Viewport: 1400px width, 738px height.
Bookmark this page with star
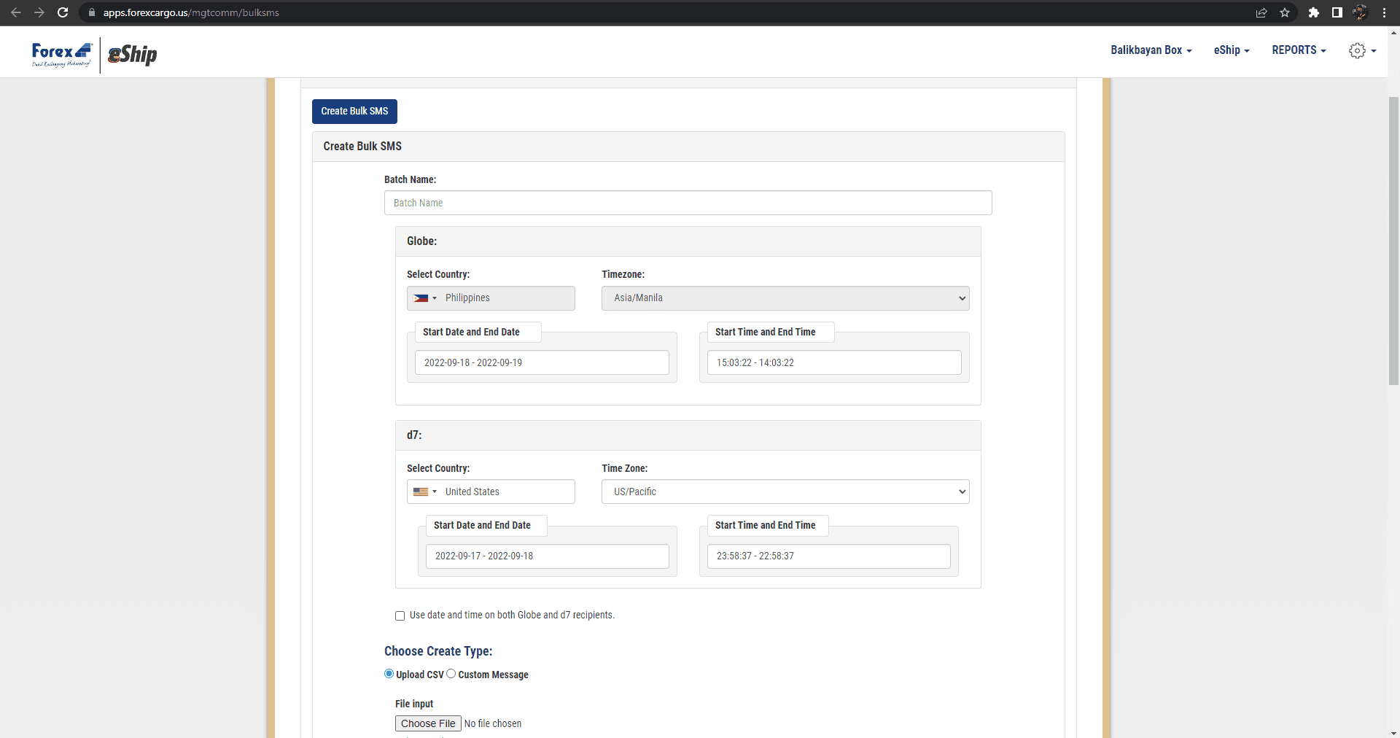click(x=1285, y=12)
